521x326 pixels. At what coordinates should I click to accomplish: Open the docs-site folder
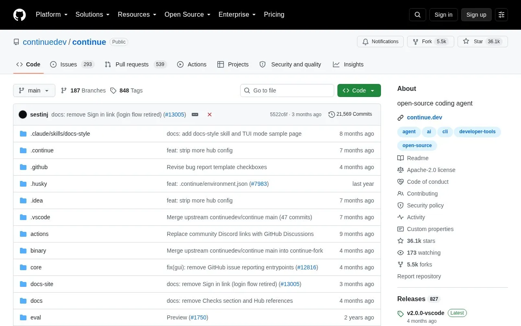(42, 284)
